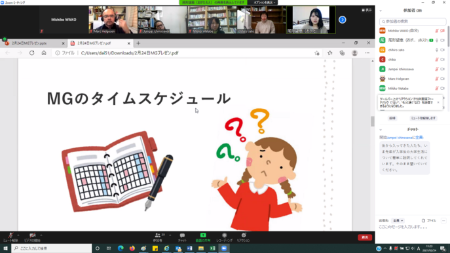Click the PDF vertical scrollbar thumb
Viewport: 450px width, 253px height.
pos(373,121)
